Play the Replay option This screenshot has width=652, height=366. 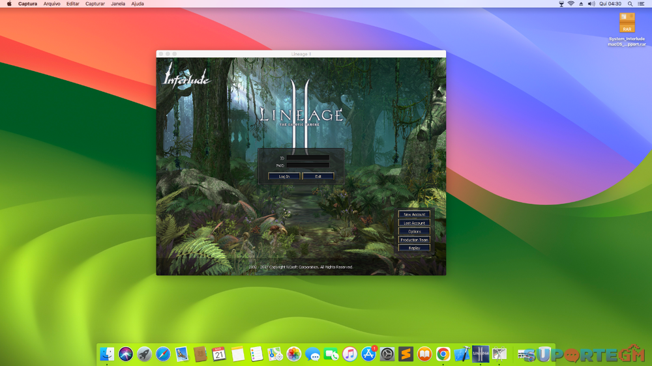coord(414,248)
